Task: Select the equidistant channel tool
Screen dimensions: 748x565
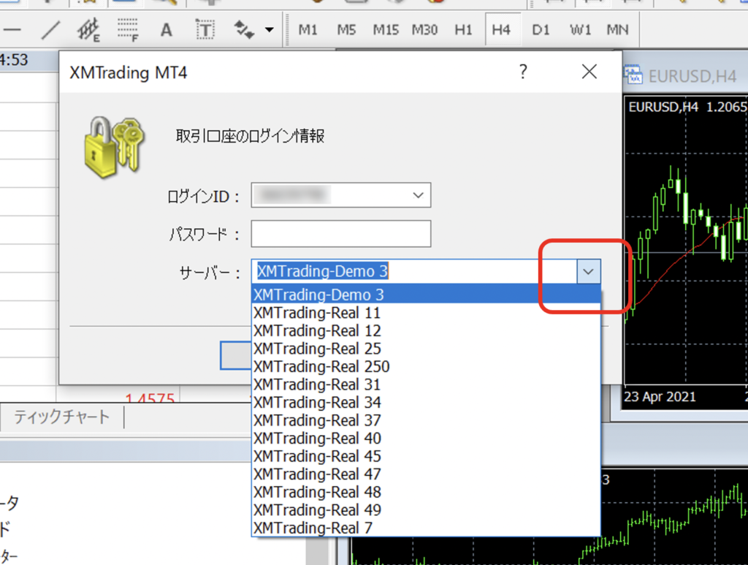Action: tap(88, 30)
